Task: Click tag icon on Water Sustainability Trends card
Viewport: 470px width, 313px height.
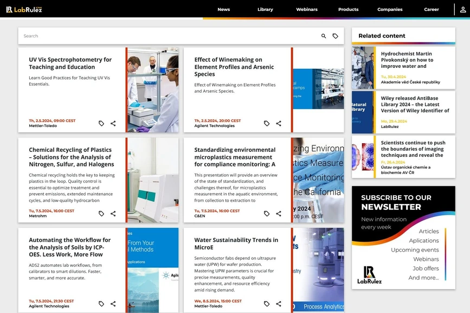Action: (x=267, y=304)
